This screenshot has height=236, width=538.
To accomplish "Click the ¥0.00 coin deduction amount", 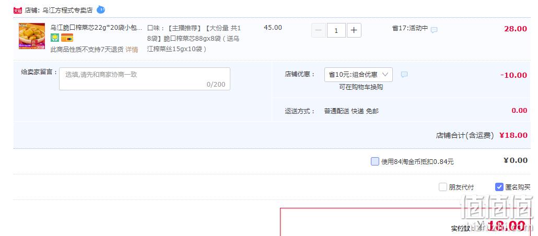I will tap(516, 160).
